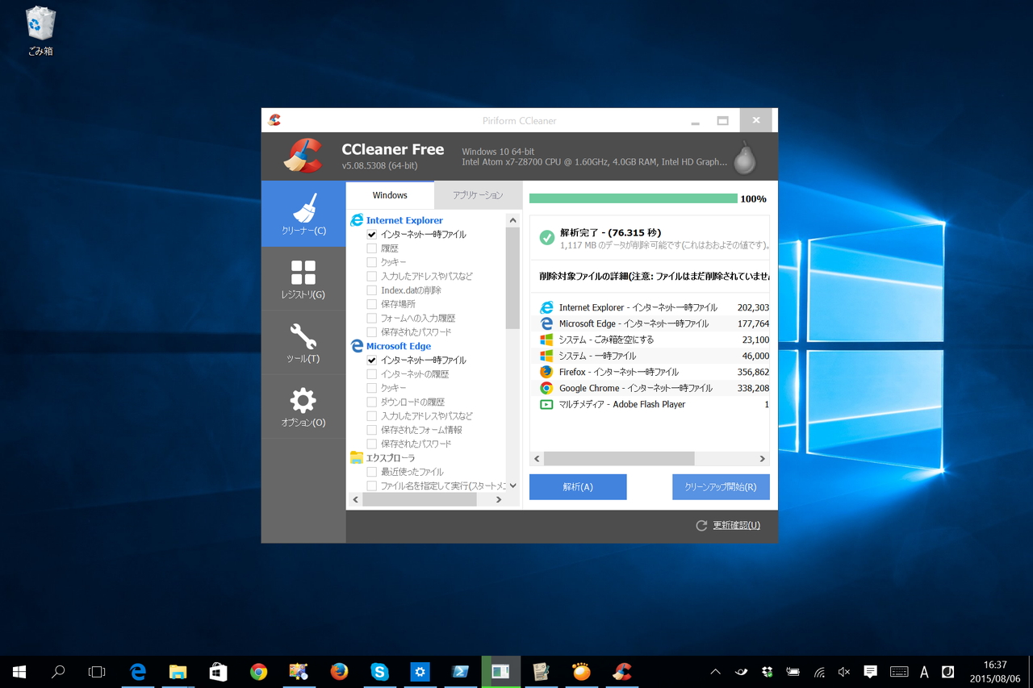Start cleanup with クリーンアップ開始 button

click(720, 486)
